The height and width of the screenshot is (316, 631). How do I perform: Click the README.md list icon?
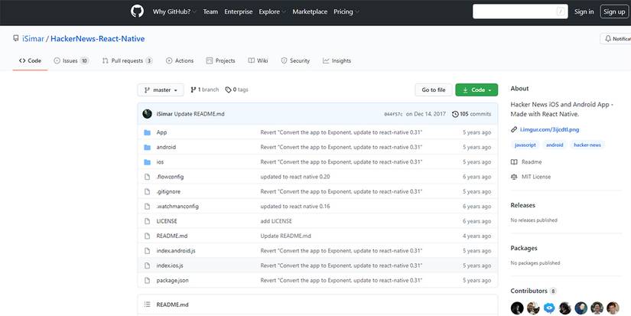pyautogui.click(x=147, y=305)
